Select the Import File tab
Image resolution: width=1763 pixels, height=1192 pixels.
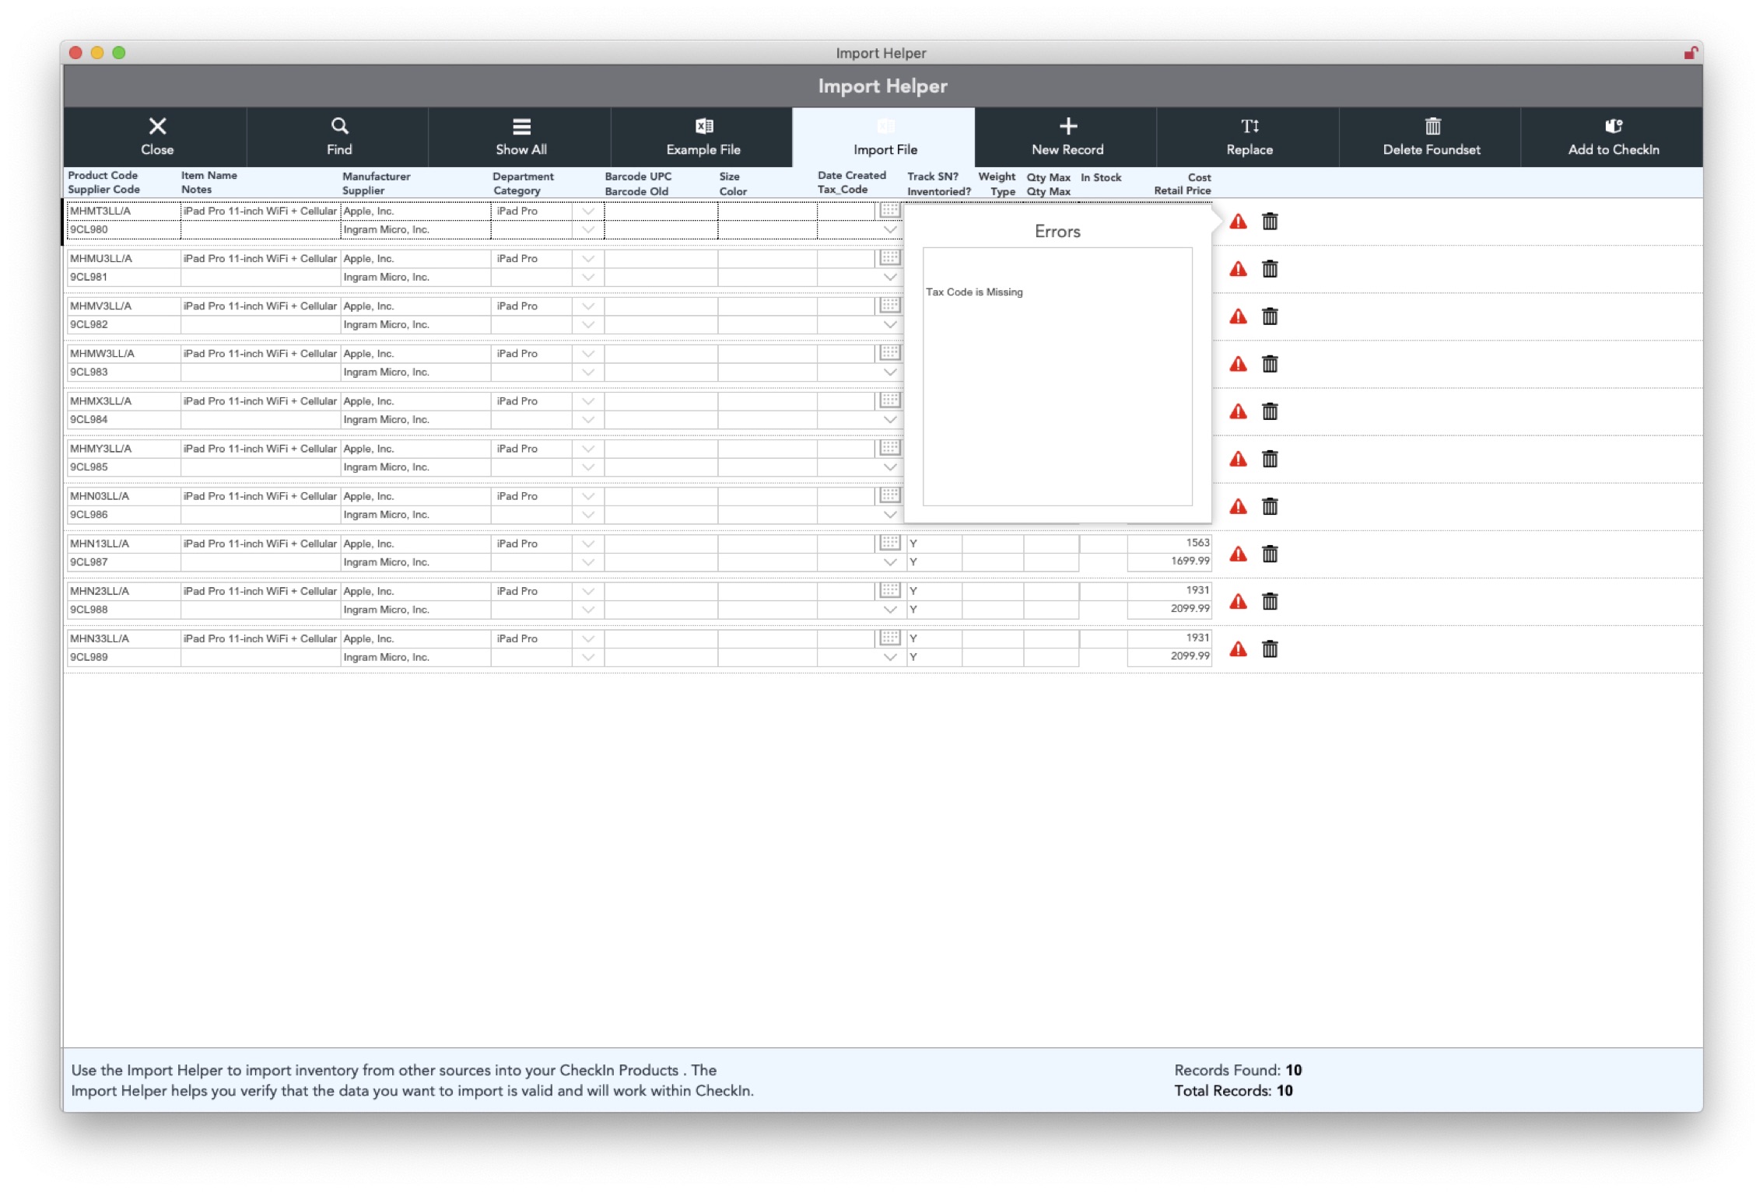pyautogui.click(x=885, y=138)
